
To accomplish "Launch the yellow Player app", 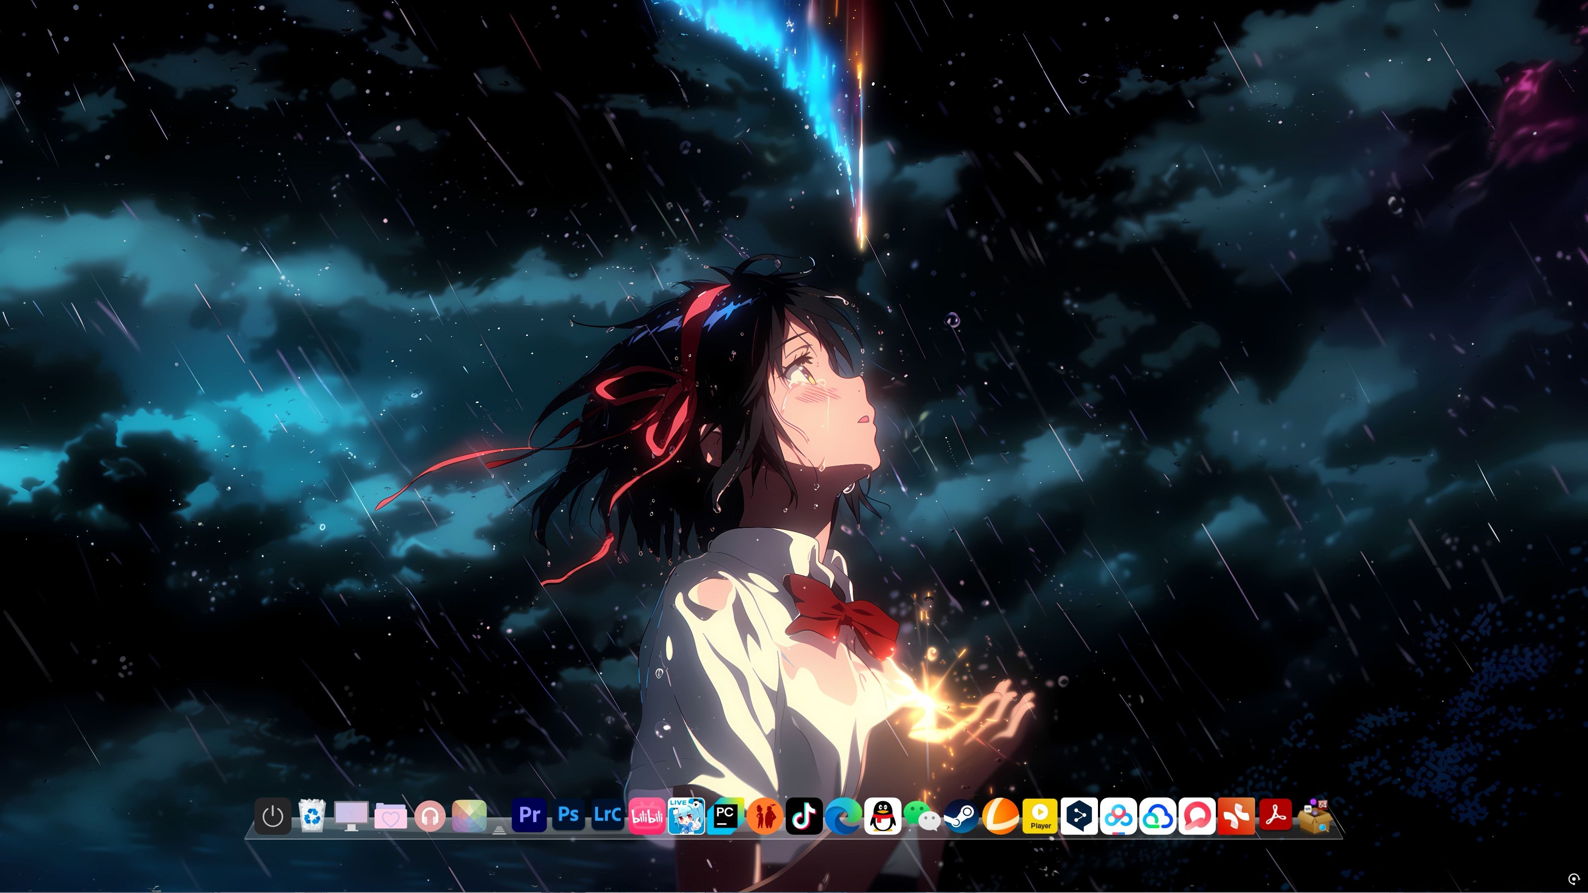I will (x=1040, y=816).
